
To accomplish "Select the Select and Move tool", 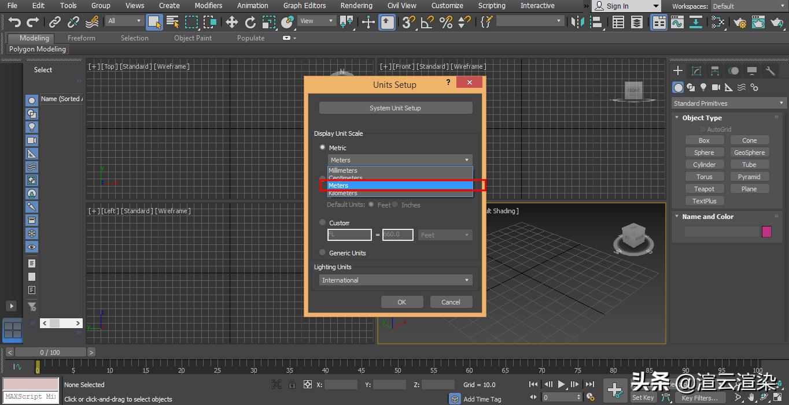I will pyautogui.click(x=231, y=23).
